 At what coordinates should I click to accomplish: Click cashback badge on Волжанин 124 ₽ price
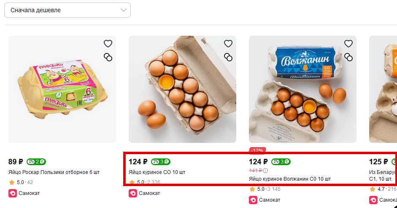point(281,162)
